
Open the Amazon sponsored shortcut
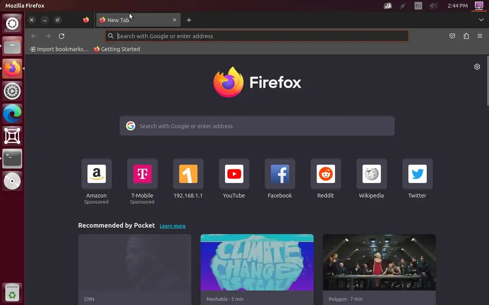(x=96, y=182)
